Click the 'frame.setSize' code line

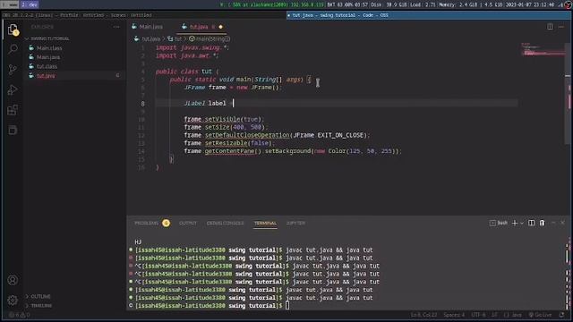coord(226,127)
